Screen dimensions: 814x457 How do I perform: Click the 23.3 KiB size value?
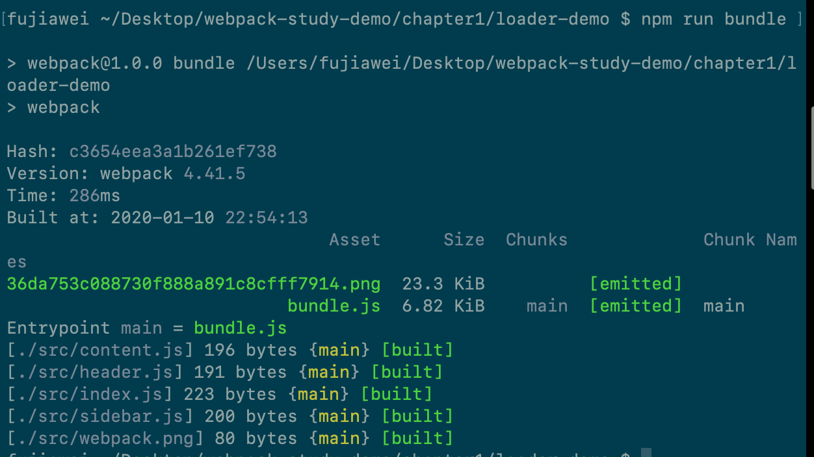click(x=443, y=284)
